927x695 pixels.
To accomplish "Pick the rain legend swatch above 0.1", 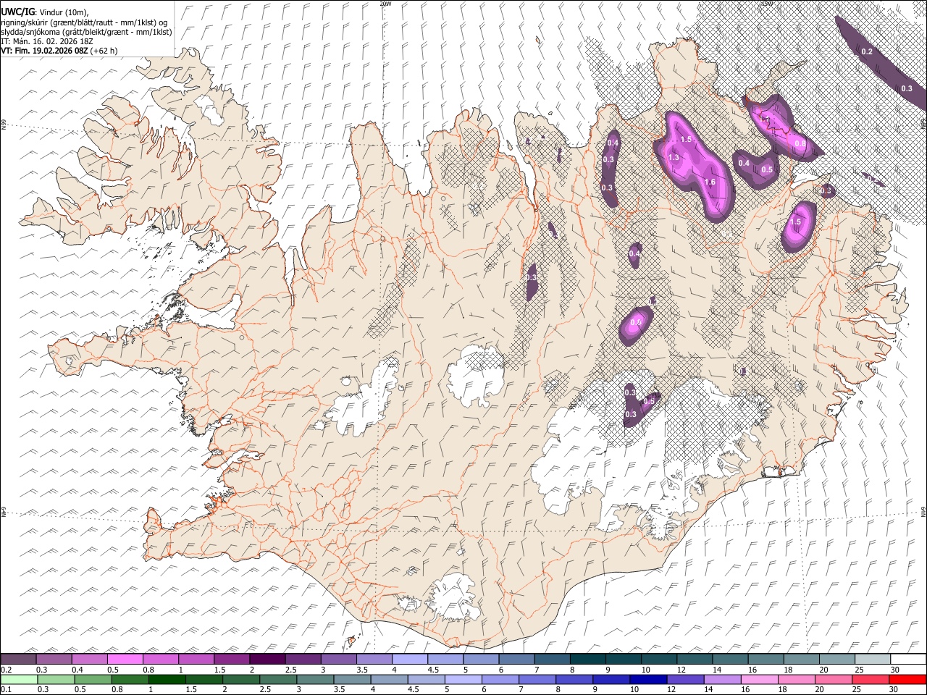I will coord(19,679).
